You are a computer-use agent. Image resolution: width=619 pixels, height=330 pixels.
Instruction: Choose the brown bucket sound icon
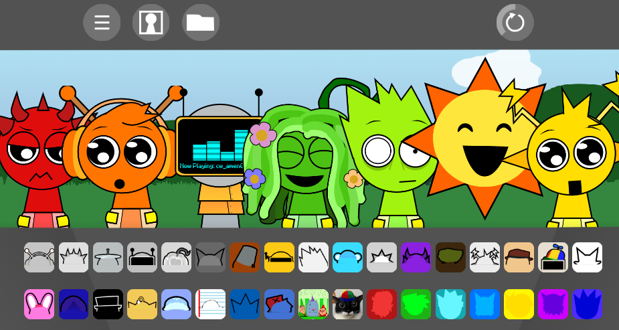(x=245, y=257)
